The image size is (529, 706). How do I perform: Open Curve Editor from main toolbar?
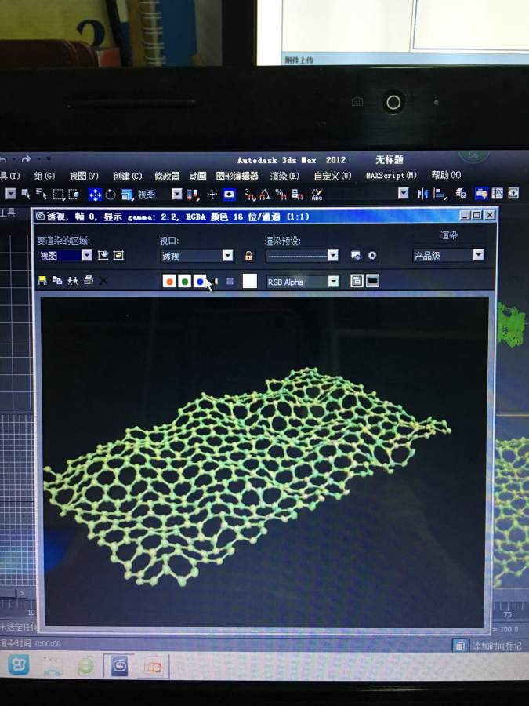tap(498, 193)
